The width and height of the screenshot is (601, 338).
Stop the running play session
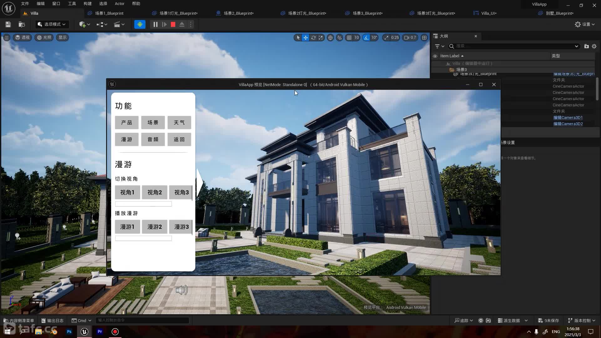point(173,24)
